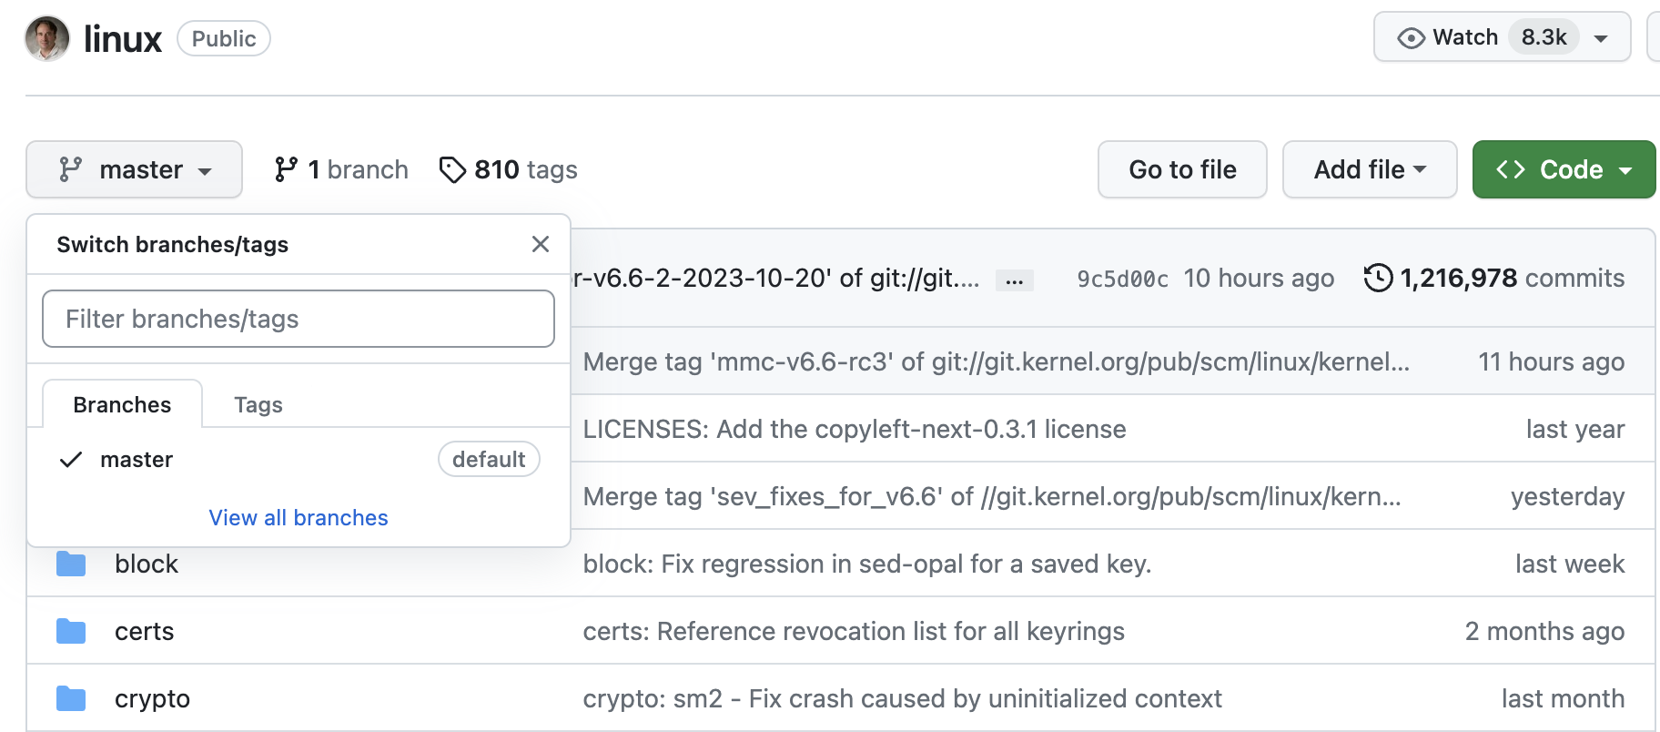Open the Watch dropdown arrow

(x=1601, y=38)
